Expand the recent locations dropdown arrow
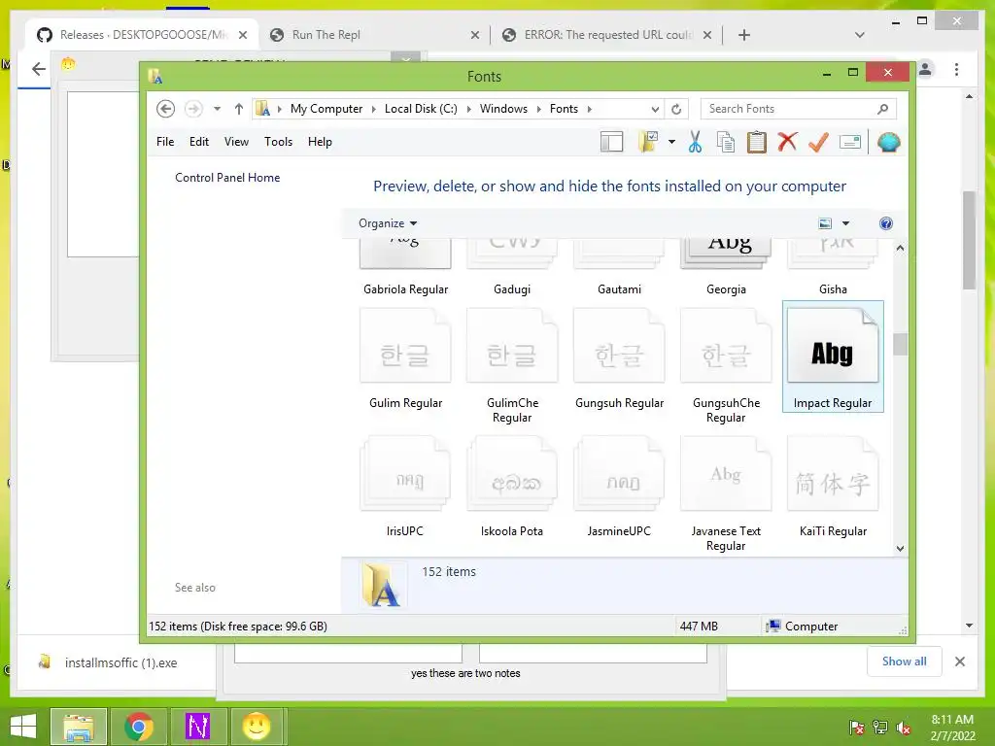This screenshot has height=746, width=995. tap(217, 109)
